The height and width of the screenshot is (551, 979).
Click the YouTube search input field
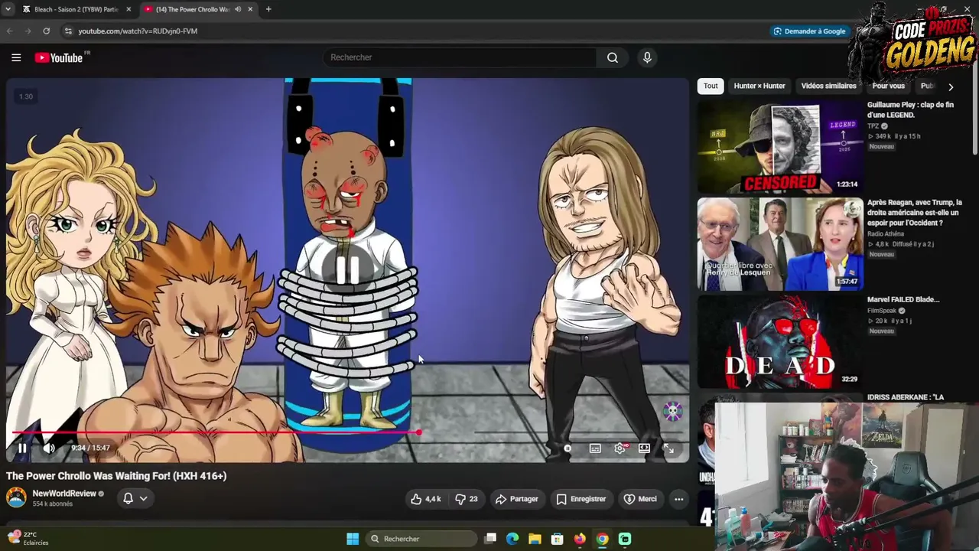coord(459,57)
